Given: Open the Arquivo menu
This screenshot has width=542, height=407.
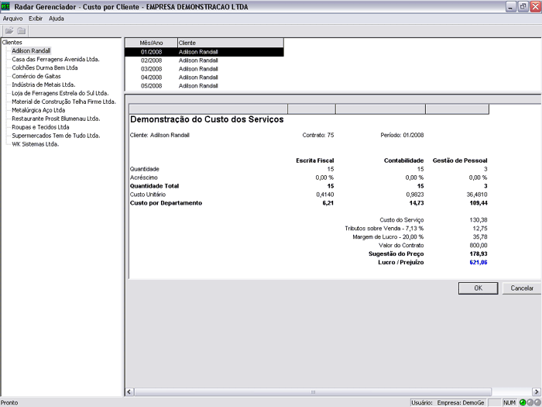Looking at the screenshot, I should [12, 18].
